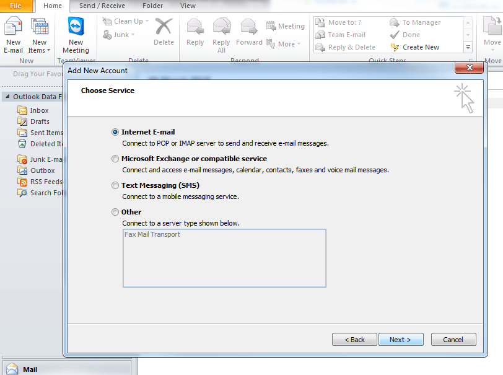The image size is (503, 375).
Task: Switch to the View tab
Action: pyautogui.click(x=188, y=6)
